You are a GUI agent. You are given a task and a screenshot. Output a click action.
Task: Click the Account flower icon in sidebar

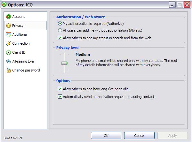click(x=8, y=17)
